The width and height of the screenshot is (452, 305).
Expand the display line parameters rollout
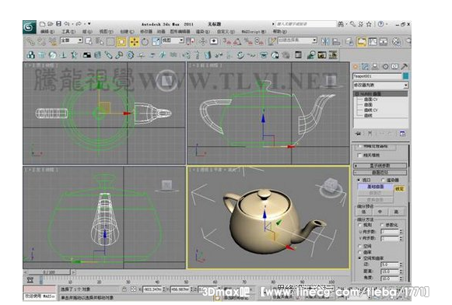point(380,166)
